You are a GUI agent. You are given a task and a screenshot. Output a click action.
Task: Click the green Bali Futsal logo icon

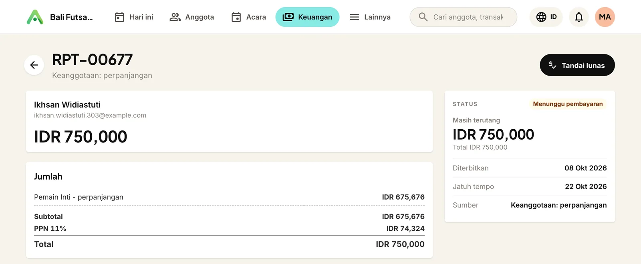click(35, 17)
